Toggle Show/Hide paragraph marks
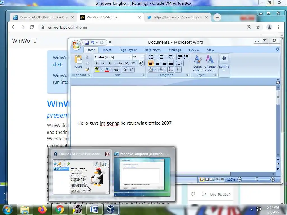 pos(178,69)
